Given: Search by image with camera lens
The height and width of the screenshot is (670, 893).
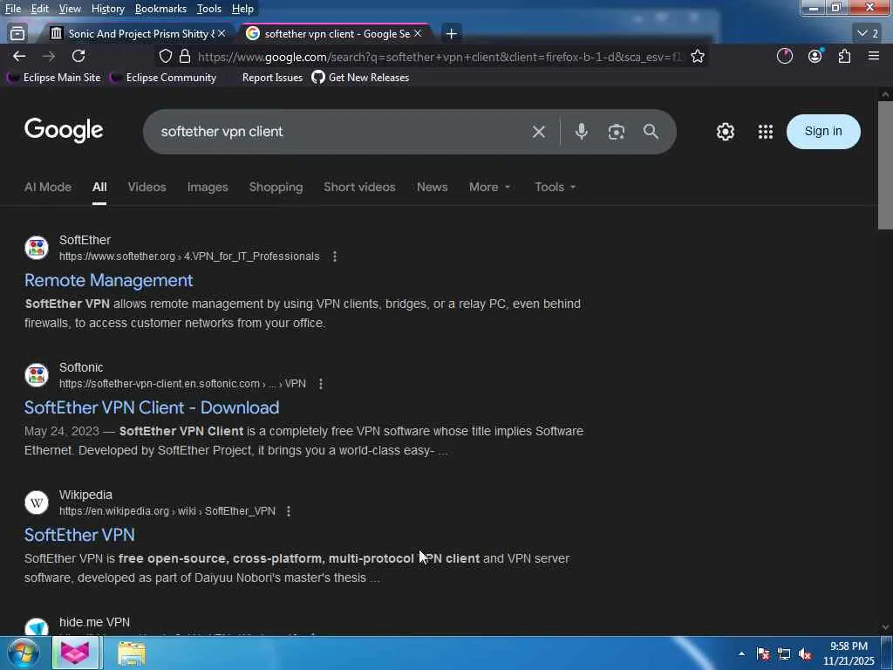Looking at the screenshot, I should coord(617,132).
